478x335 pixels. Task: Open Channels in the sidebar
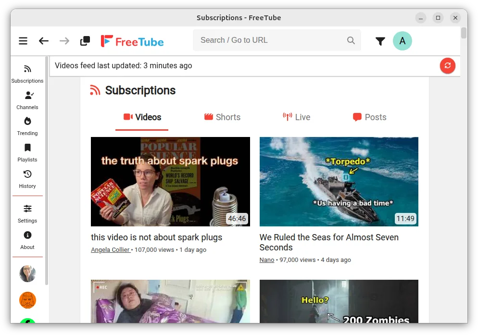(x=27, y=100)
